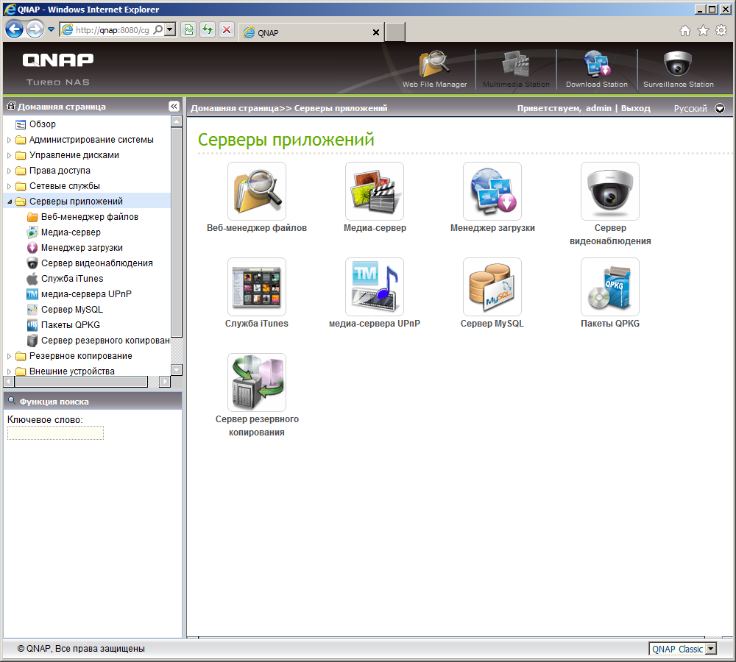The width and height of the screenshot is (736, 662).
Task: Open the Менеджер загрузки large icon
Action: point(492,191)
